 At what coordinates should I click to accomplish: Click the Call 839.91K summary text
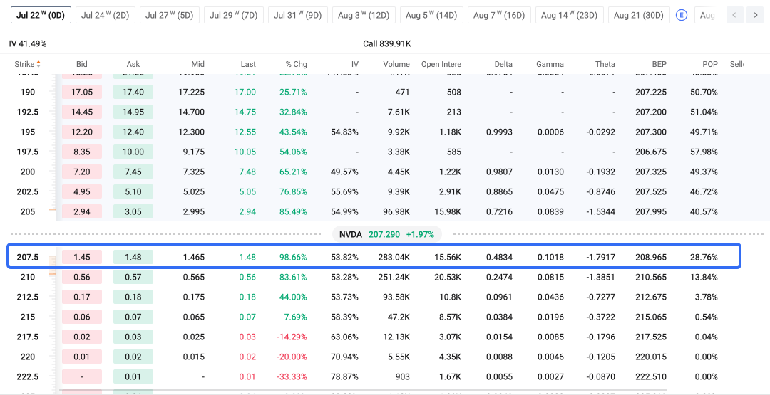coord(387,43)
